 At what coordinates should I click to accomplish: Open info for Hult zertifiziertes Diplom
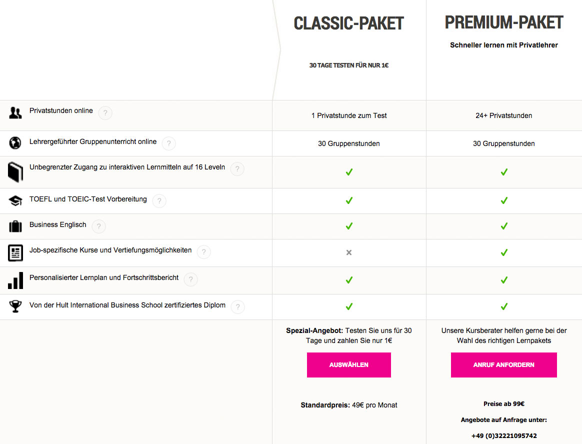[237, 307]
